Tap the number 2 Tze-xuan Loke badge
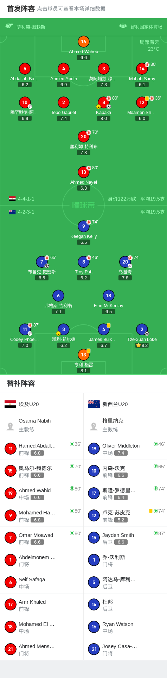This screenshot has width=167, height=678. pos(142,330)
